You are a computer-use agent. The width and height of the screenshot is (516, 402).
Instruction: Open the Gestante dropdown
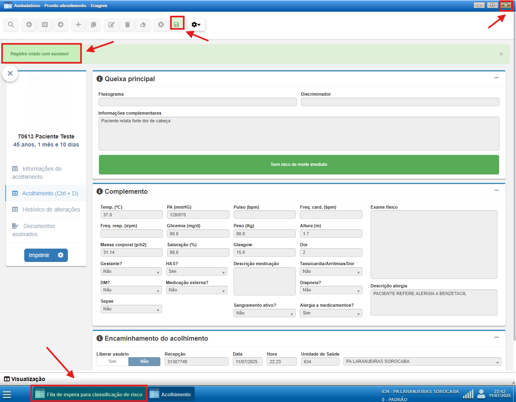tap(131, 272)
